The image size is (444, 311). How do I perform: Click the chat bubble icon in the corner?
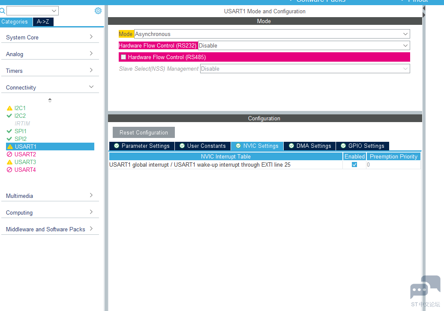(x=425, y=287)
